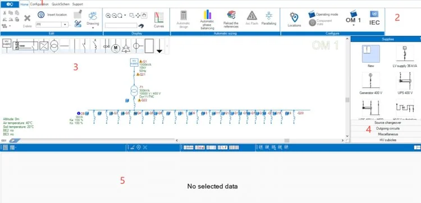
Task: Click the Cut scissors icon
Action: (x=4, y=13)
